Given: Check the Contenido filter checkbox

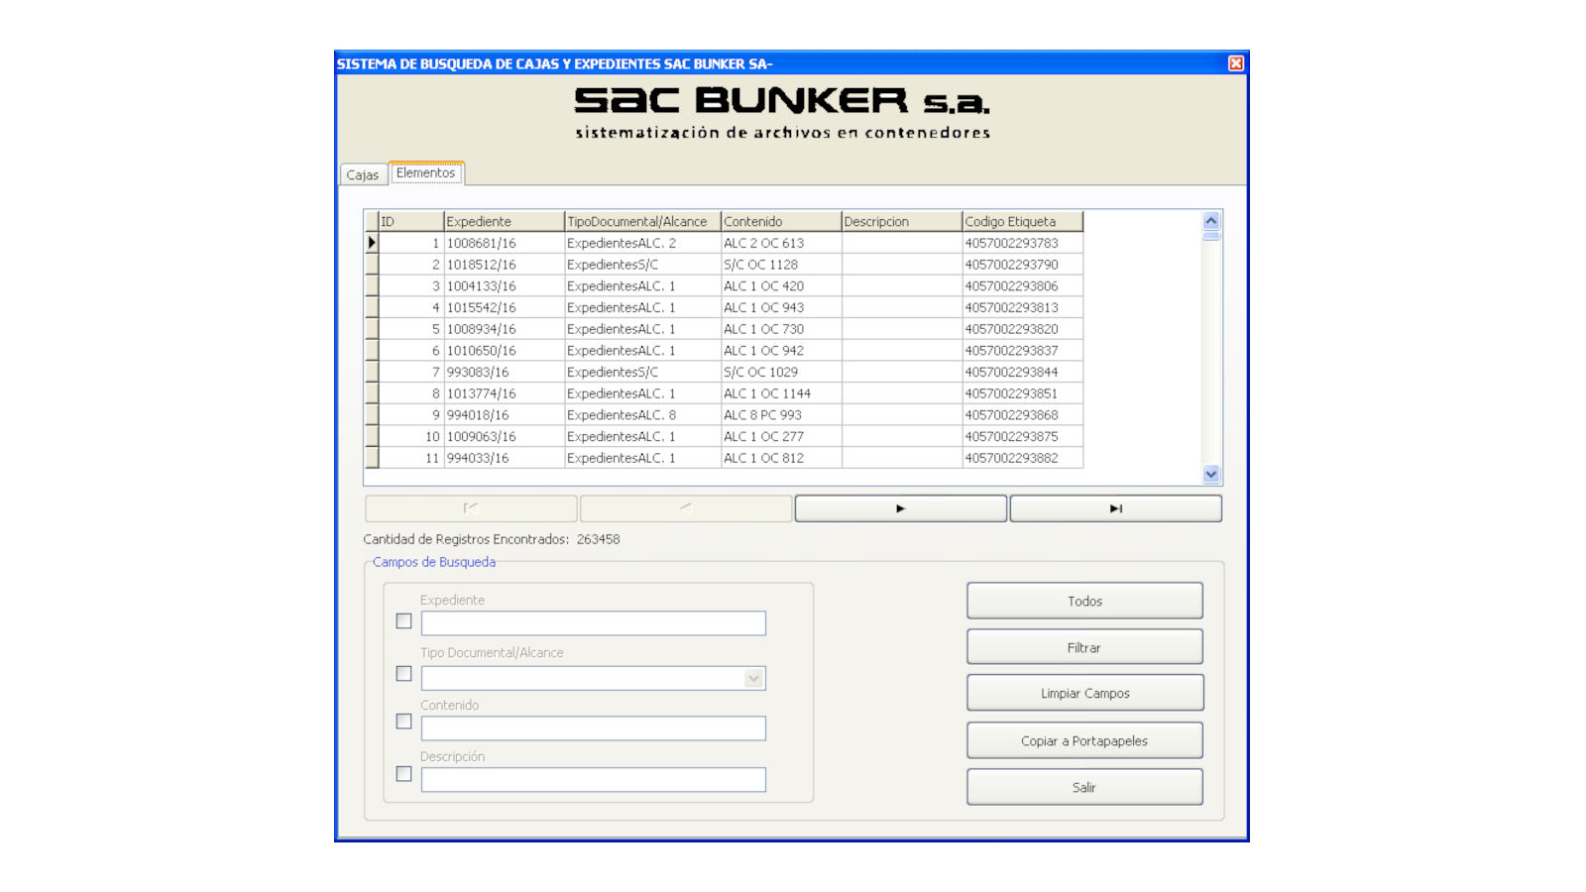Looking at the screenshot, I should (403, 722).
